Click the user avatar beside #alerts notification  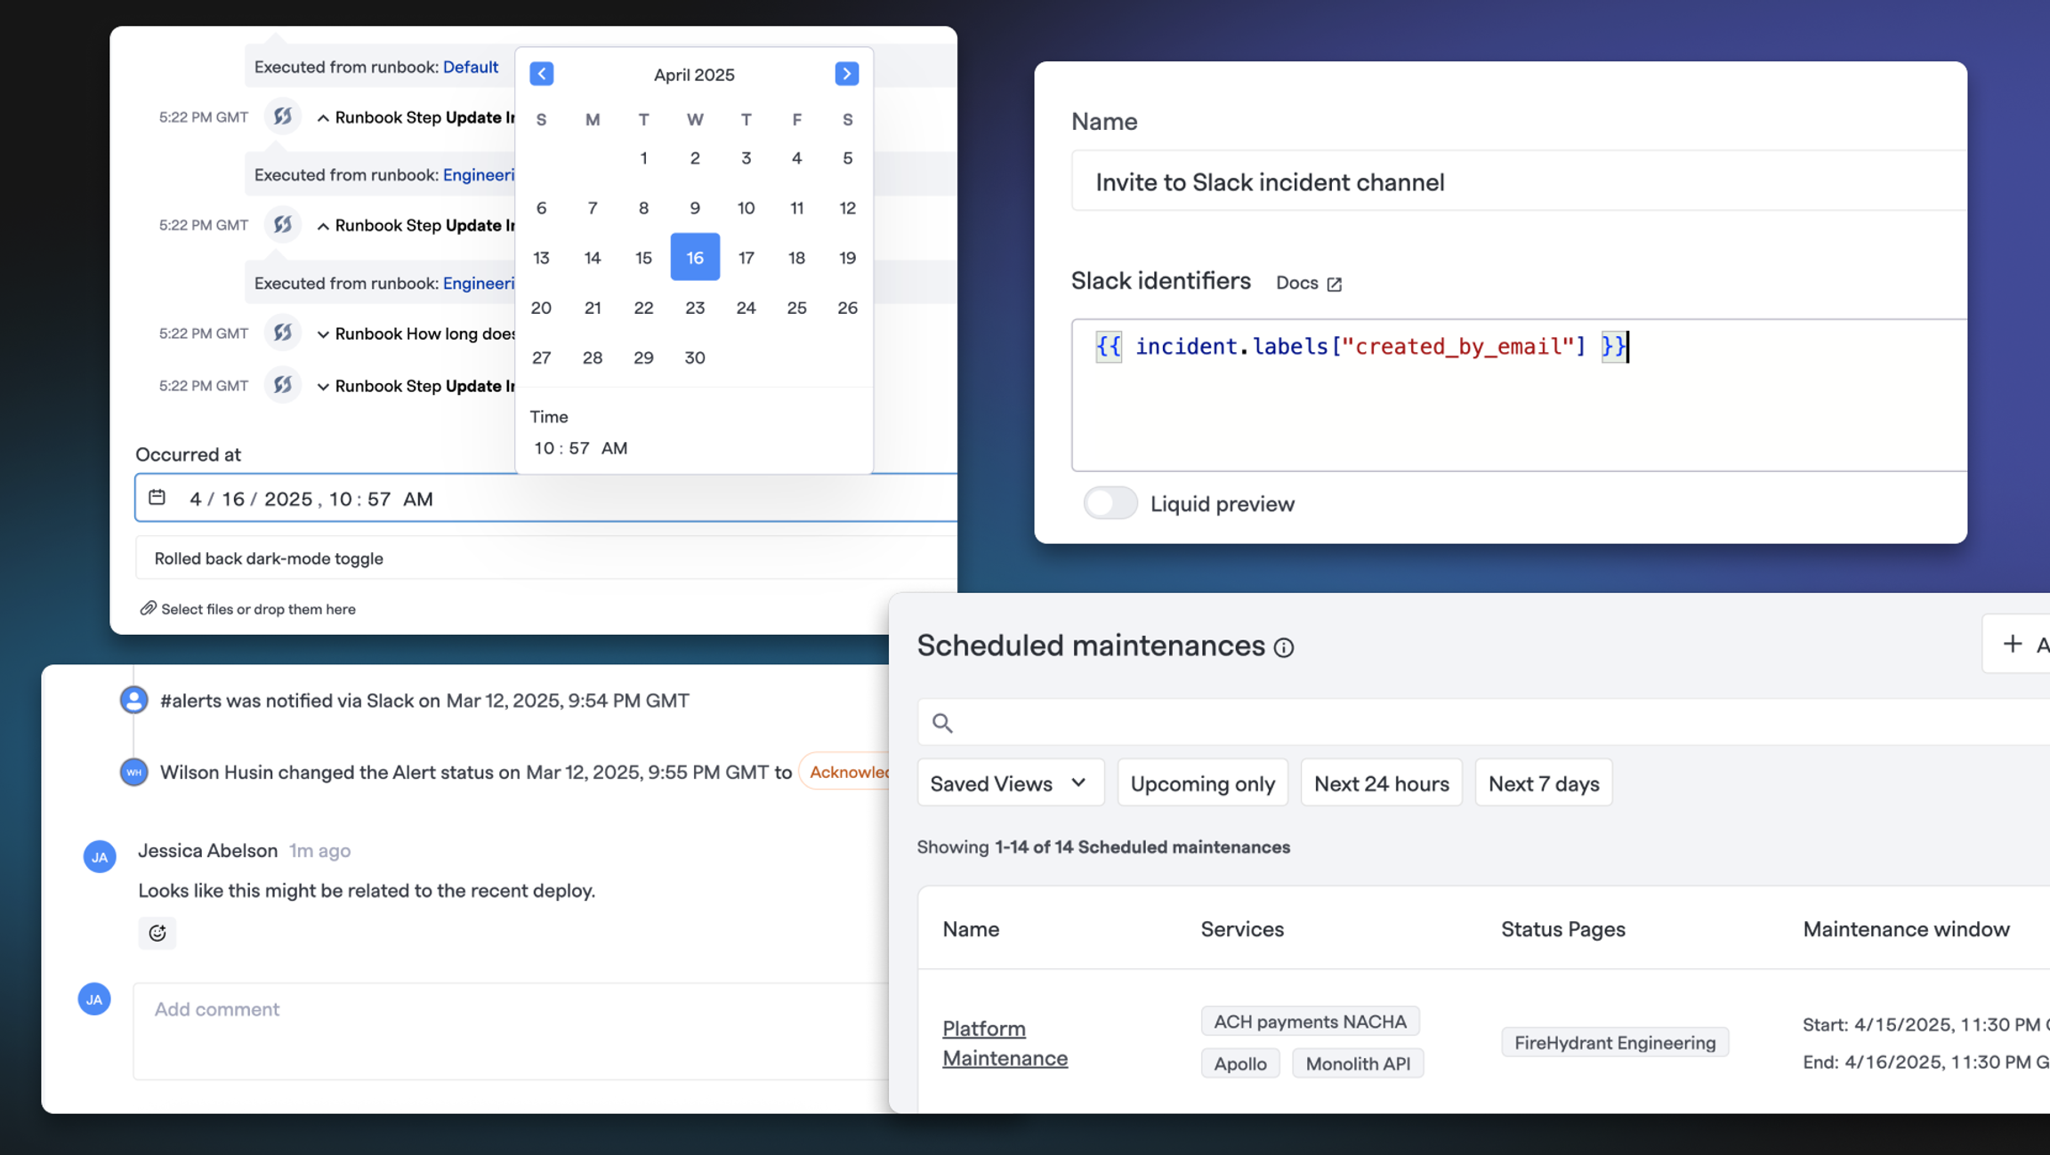(133, 700)
